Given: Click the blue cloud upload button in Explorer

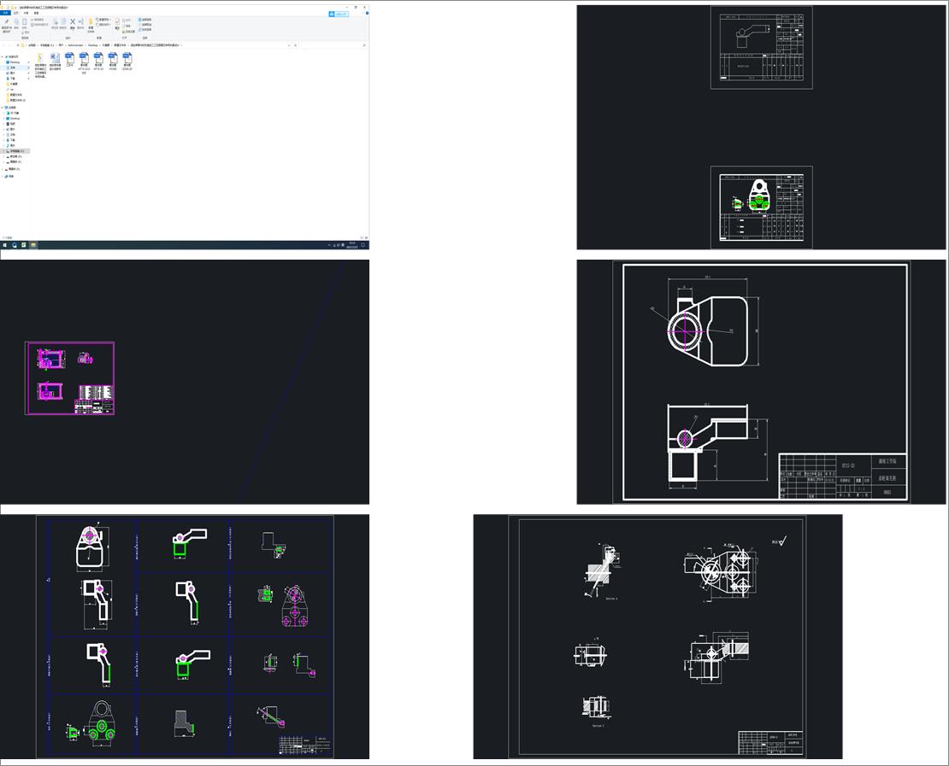Looking at the screenshot, I should pyautogui.click(x=339, y=14).
